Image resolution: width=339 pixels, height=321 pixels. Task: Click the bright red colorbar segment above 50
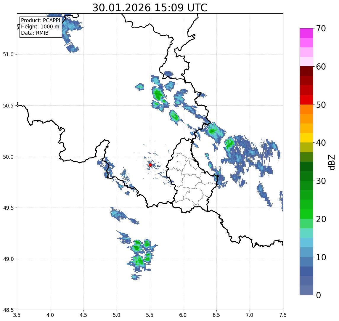coord(306,100)
